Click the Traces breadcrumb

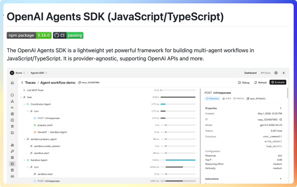30,83
